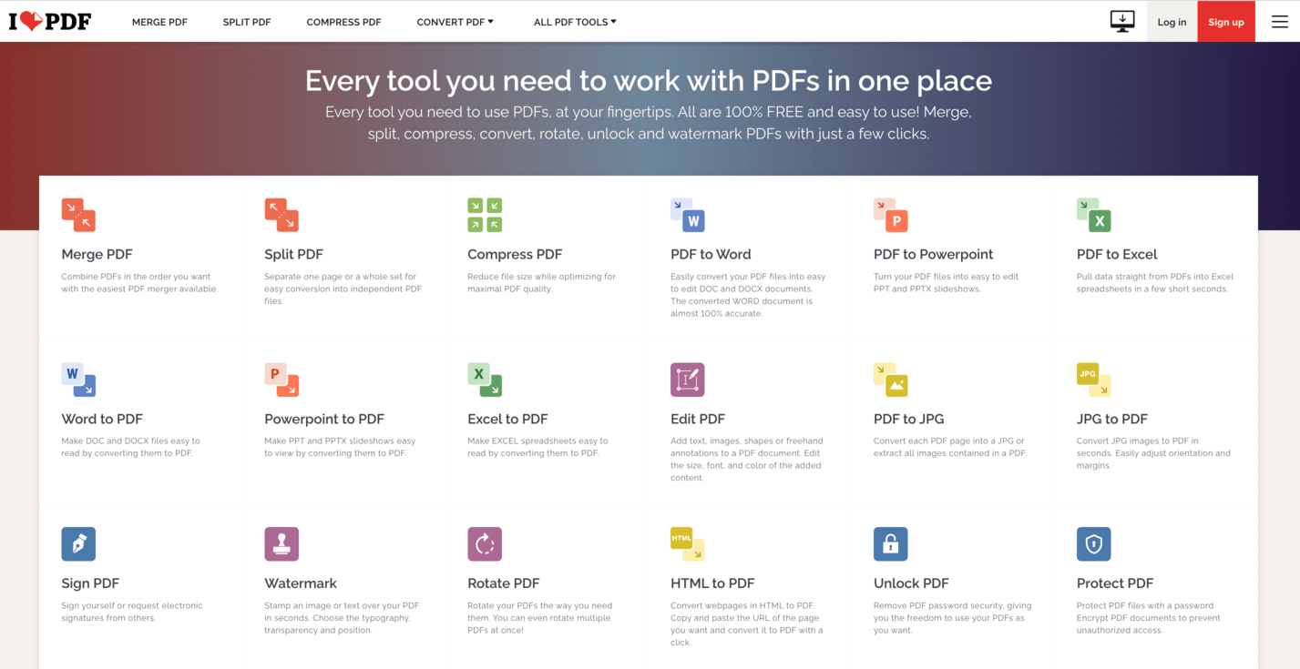Click the Powerpoint to PDF icon

[x=281, y=380]
